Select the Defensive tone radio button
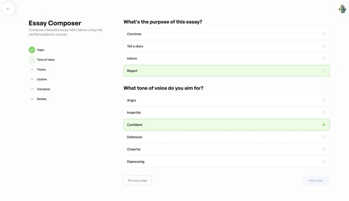 [x=323, y=137]
